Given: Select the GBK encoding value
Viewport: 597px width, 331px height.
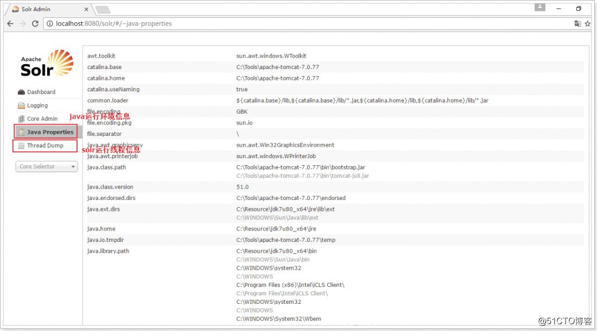Looking at the screenshot, I should click(x=242, y=111).
